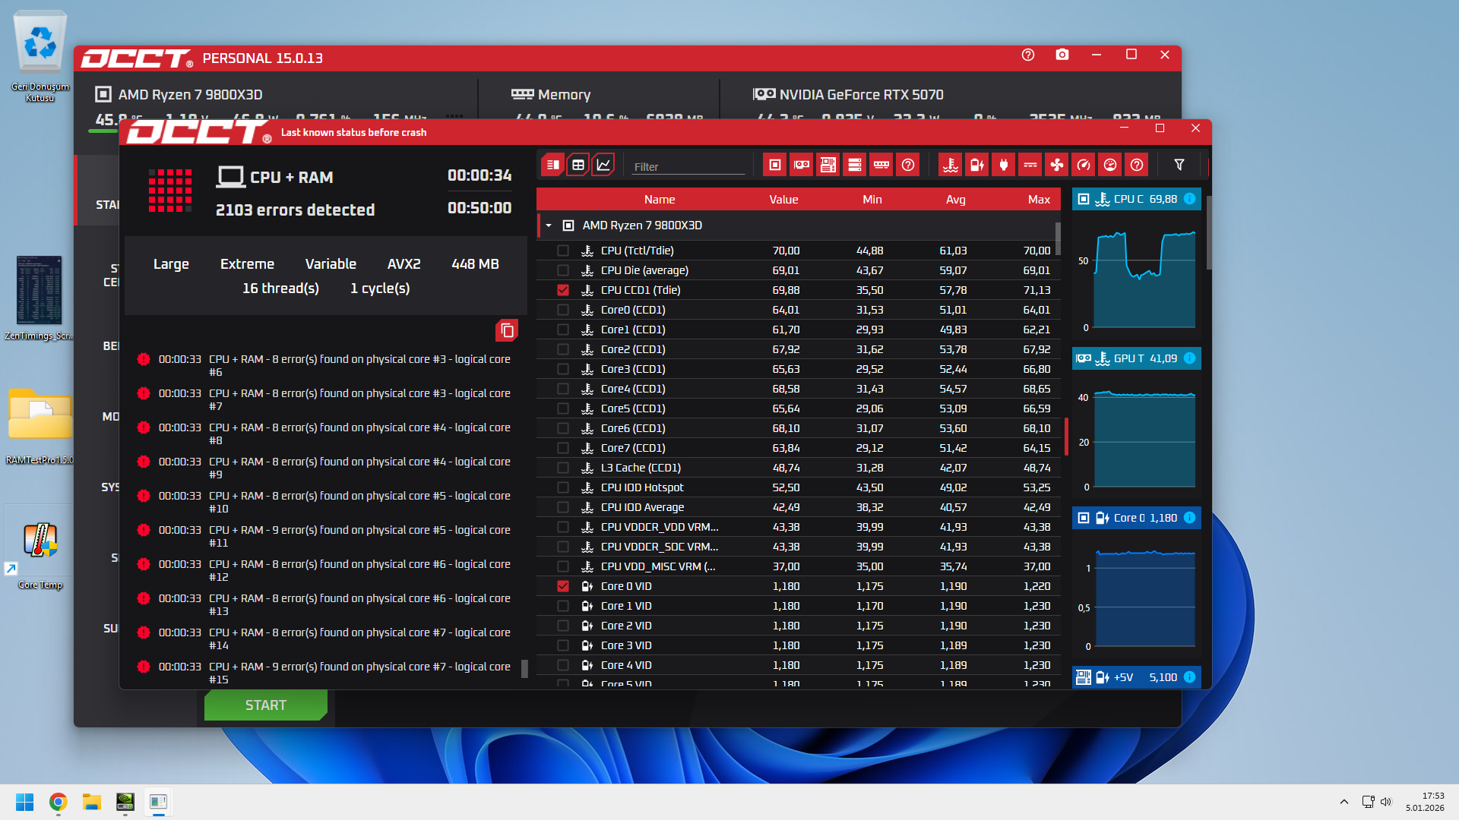Uncheck the CPU CCD1 (Tdie) checkbox
Viewport: 1459px width, 820px height.
pyautogui.click(x=563, y=290)
